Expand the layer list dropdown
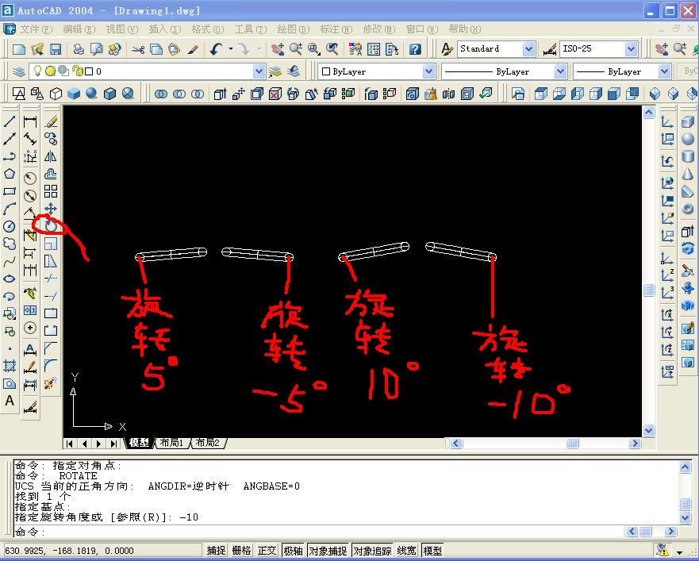 [259, 71]
